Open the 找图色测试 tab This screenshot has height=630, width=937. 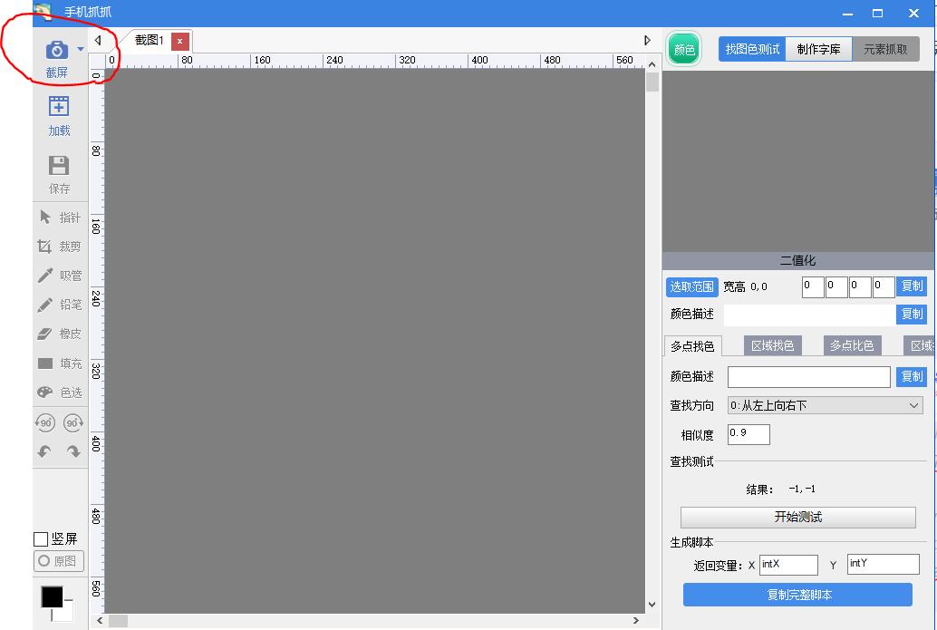752,49
